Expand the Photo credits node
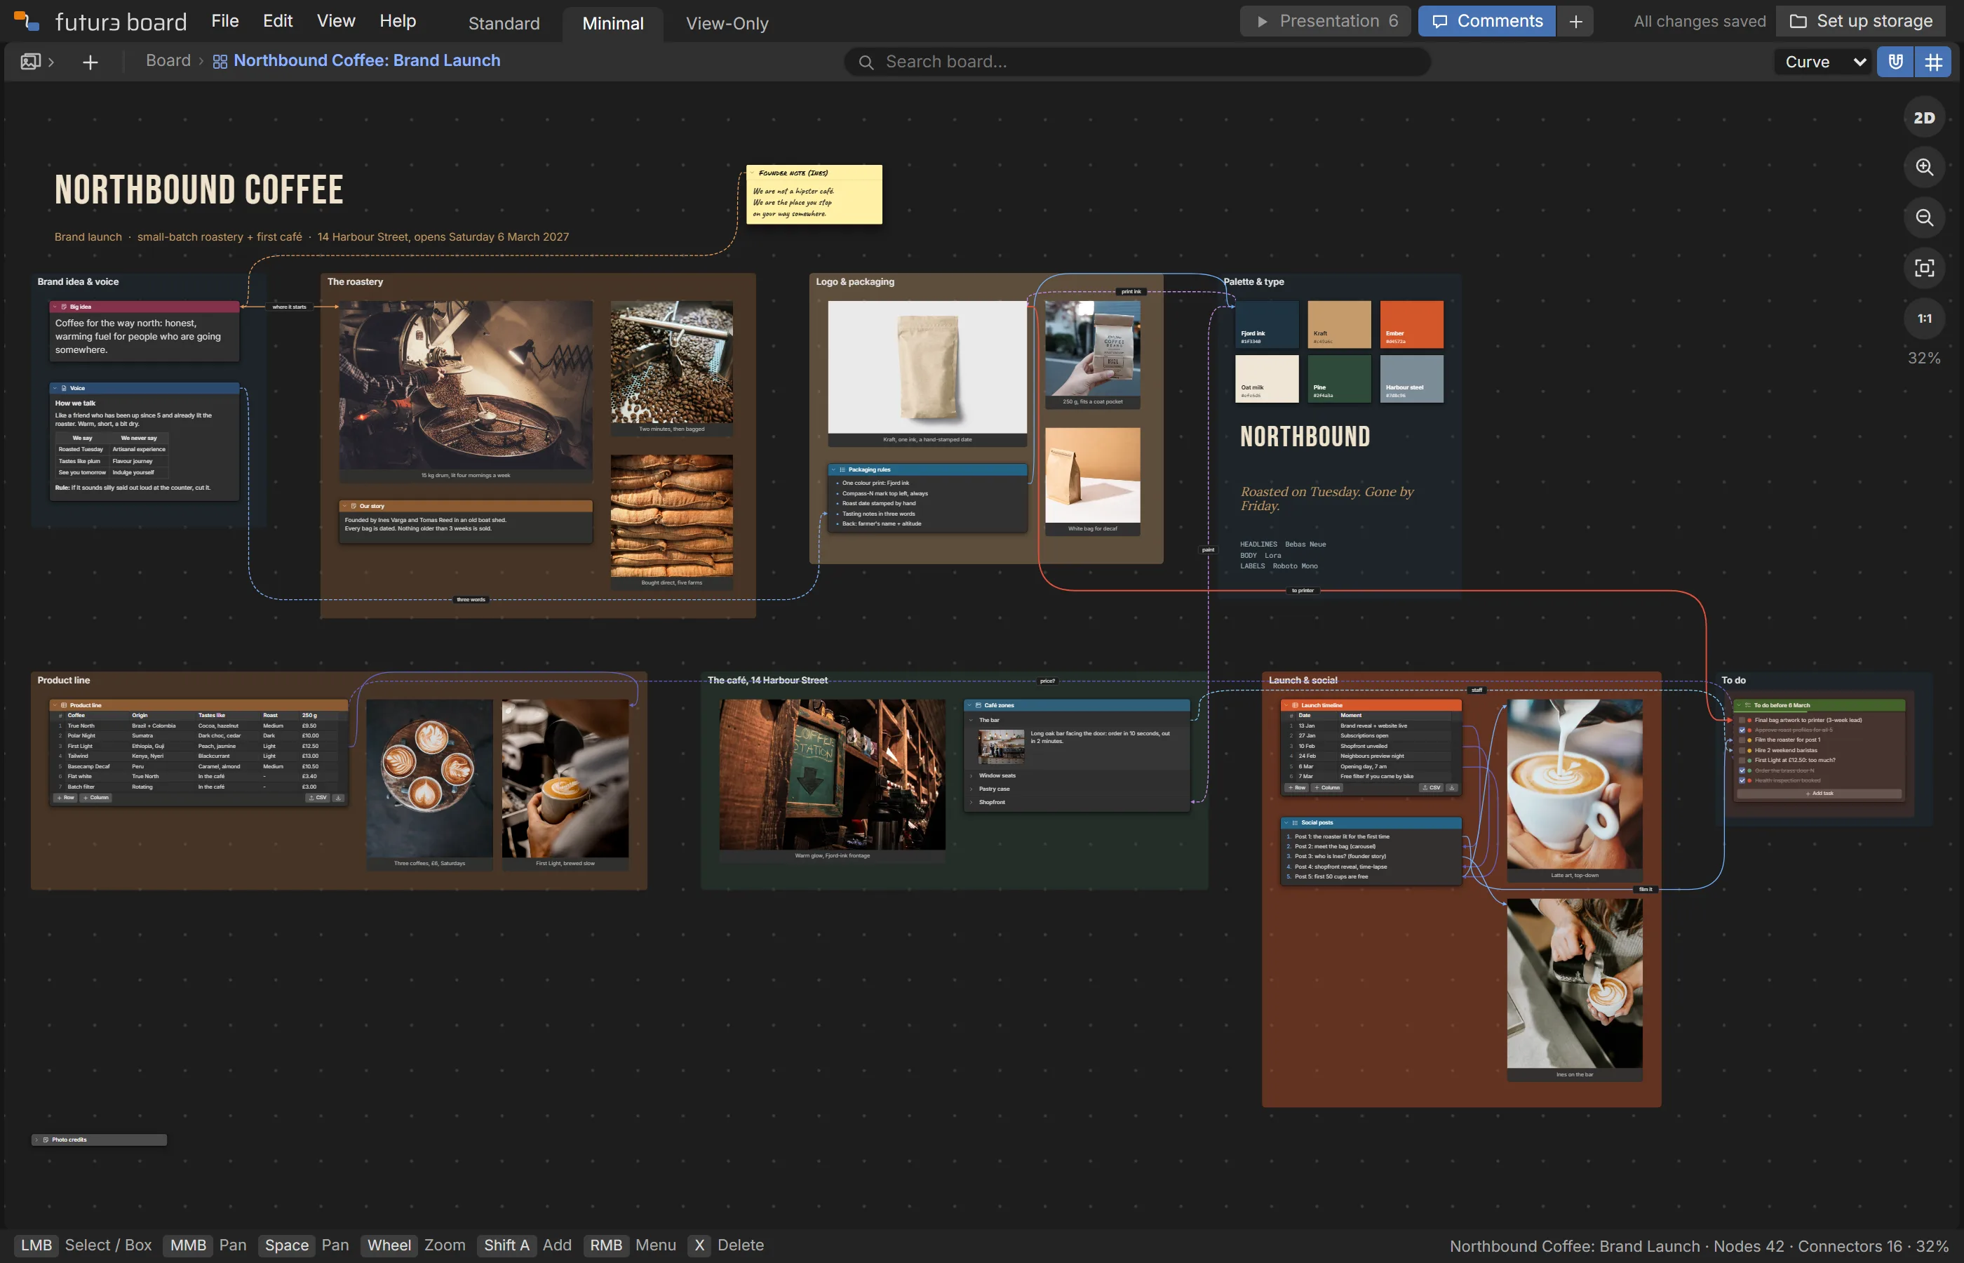Viewport: 1964px width, 1263px height. pyautogui.click(x=37, y=1140)
